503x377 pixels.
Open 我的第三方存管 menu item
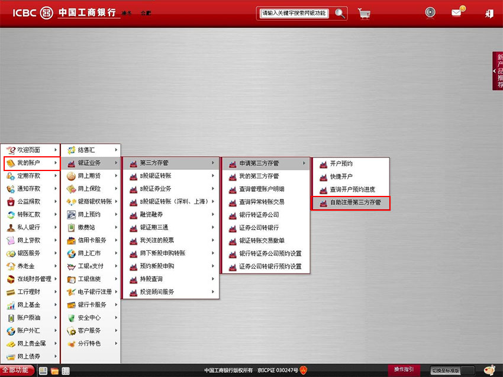tap(266, 176)
